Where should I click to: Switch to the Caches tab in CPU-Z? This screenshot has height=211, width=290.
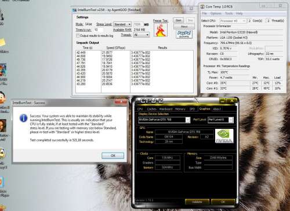coord(151,109)
